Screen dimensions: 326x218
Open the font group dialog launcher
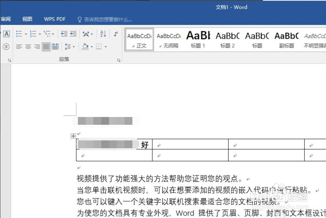pyautogui.click(x=9, y=60)
